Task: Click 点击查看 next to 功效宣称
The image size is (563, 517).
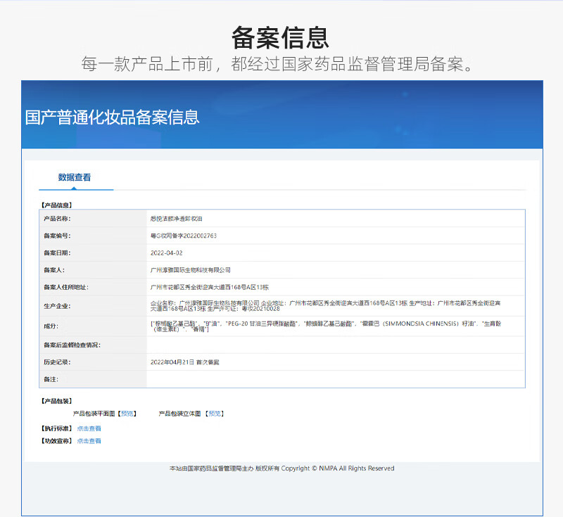Action: pos(89,441)
